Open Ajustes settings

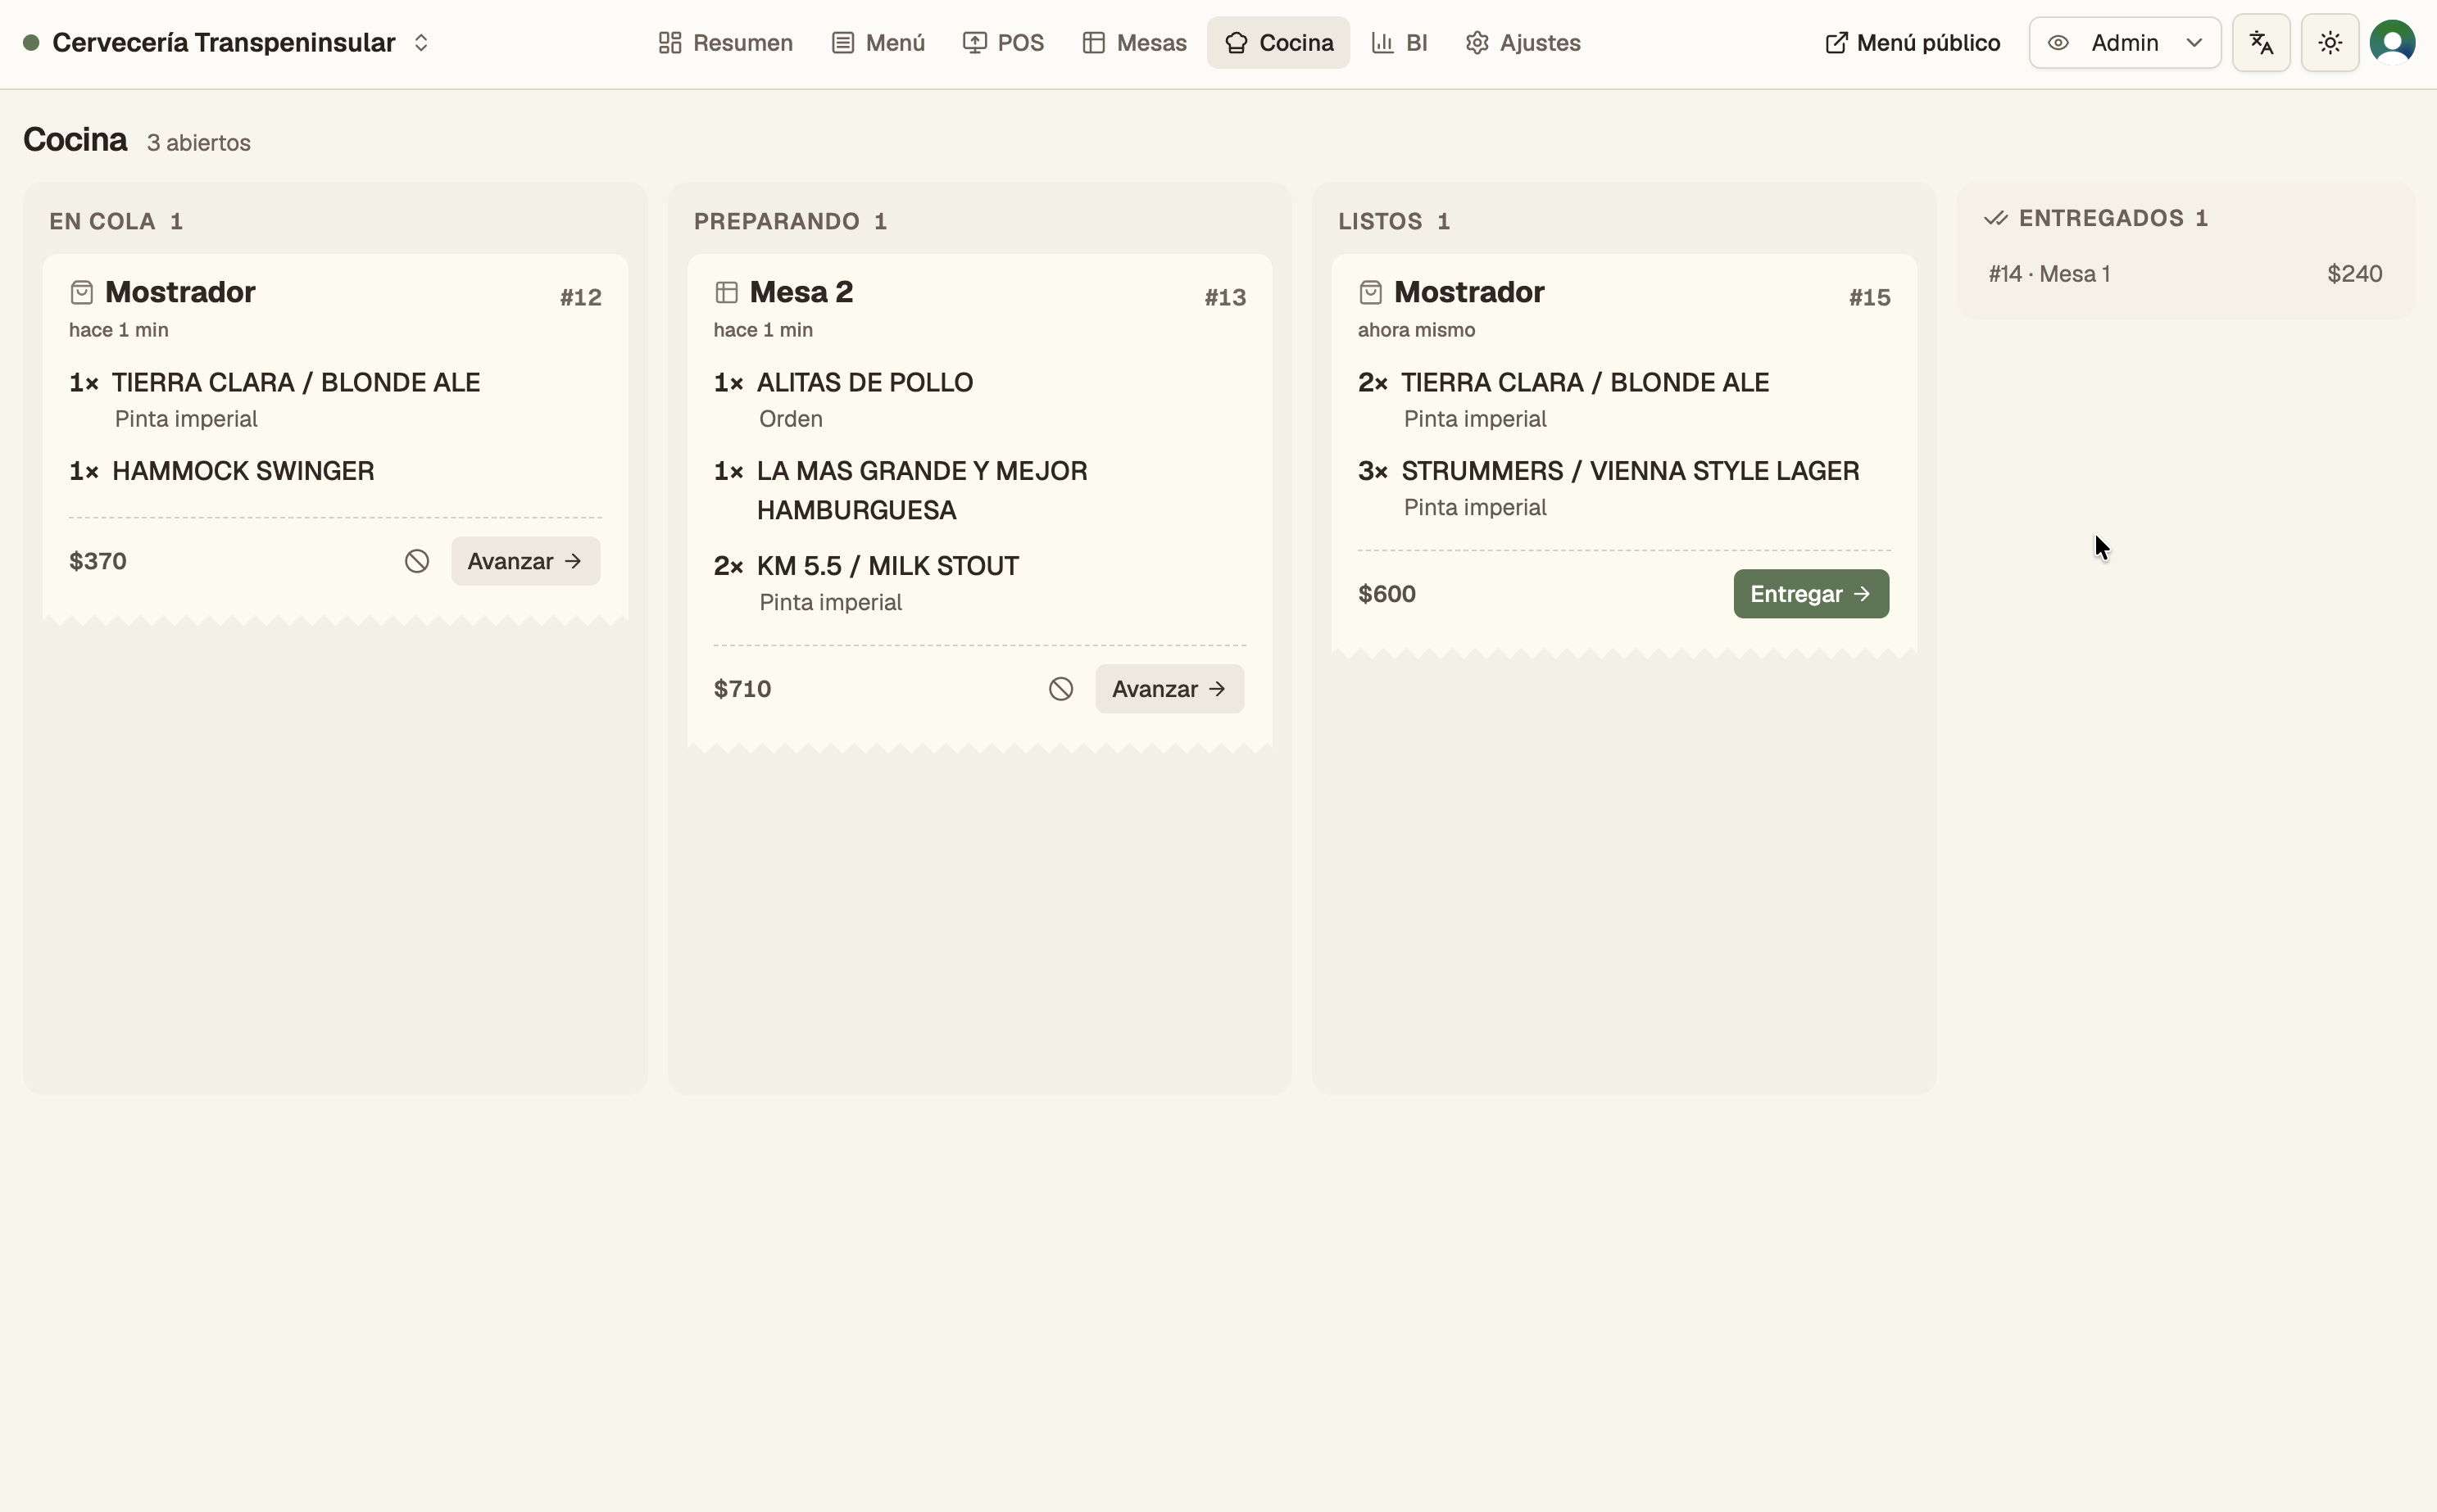pyautogui.click(x=1523, y=43)
